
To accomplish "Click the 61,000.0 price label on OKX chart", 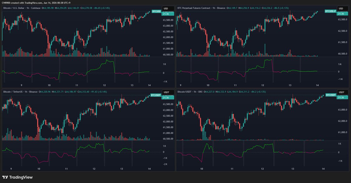I will coord(342,132).
